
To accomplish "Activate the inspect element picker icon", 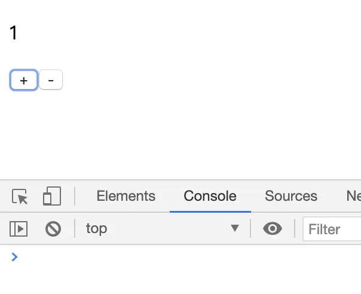I will coord(20,197).
